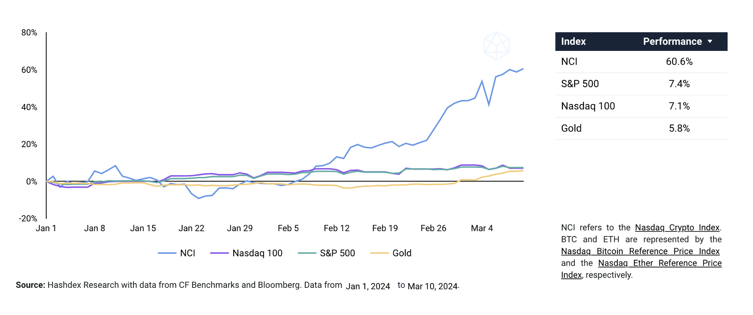
Task: Open Nasdaq Bitcoin Reference Price Index link
Action: [640, 251]
